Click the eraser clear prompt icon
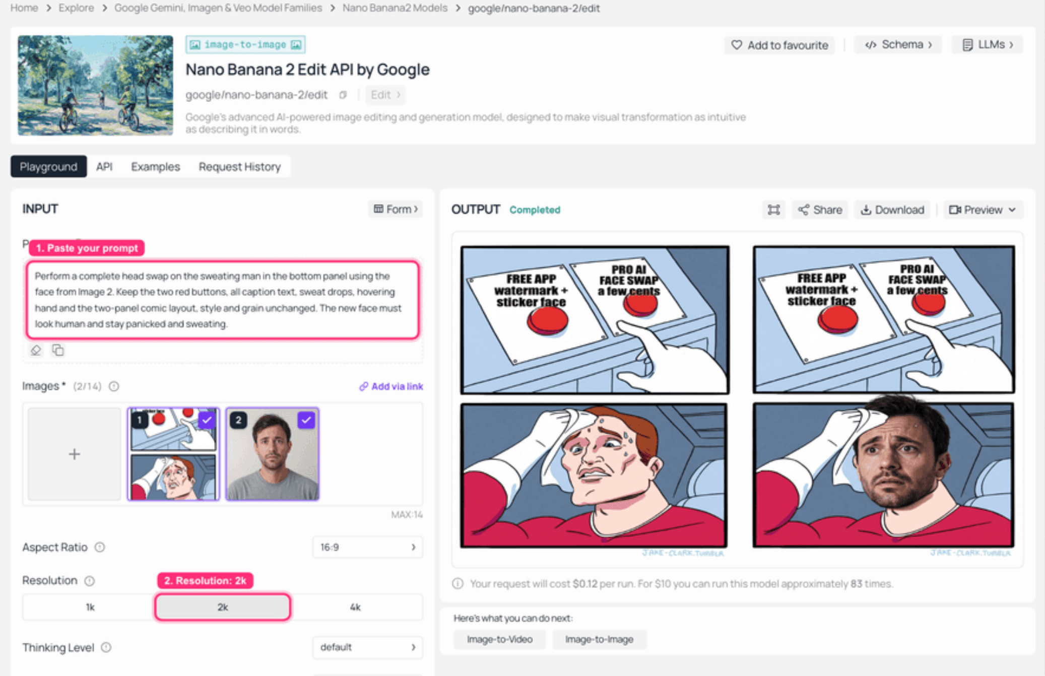Screen dimensions: 1045x676 click(x=36, y=350)
